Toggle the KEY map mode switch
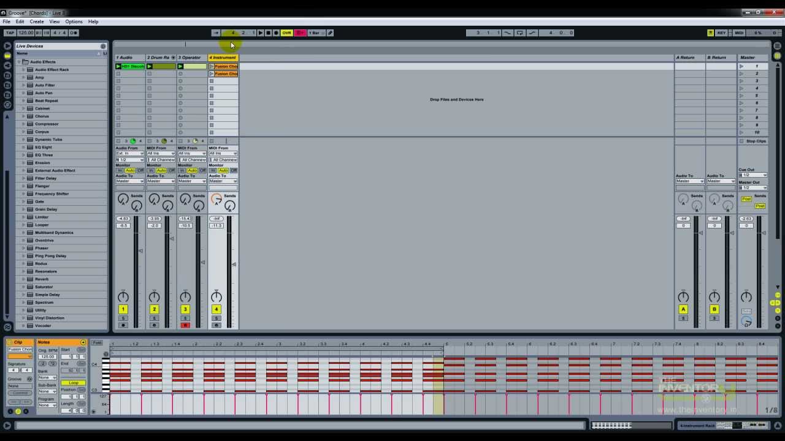This screenshot has height=441, width=785. 722,32
